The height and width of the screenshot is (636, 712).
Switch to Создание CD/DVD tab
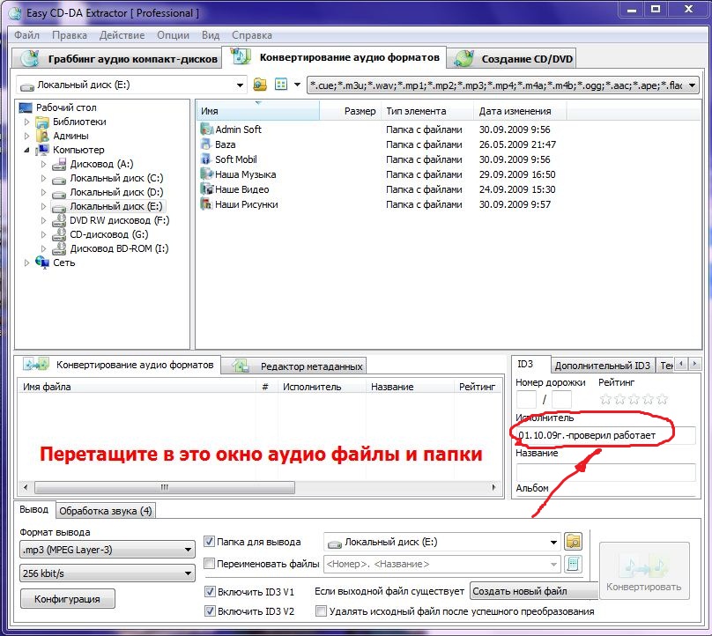coord(512,58)
